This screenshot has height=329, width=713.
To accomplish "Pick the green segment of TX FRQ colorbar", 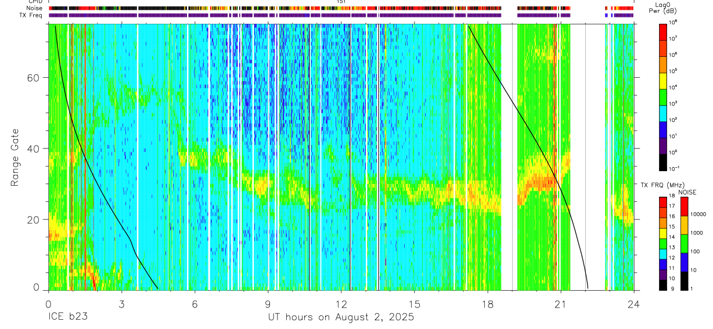I will 662,244.
